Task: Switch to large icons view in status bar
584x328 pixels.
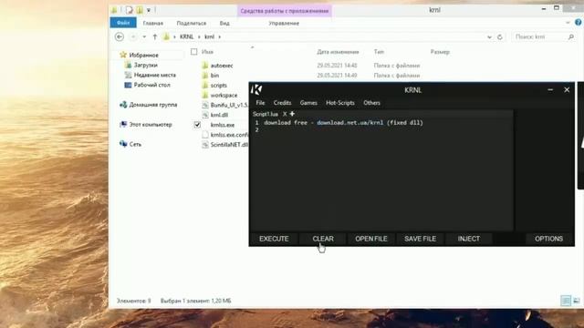Action: click(x=576, y=301)
